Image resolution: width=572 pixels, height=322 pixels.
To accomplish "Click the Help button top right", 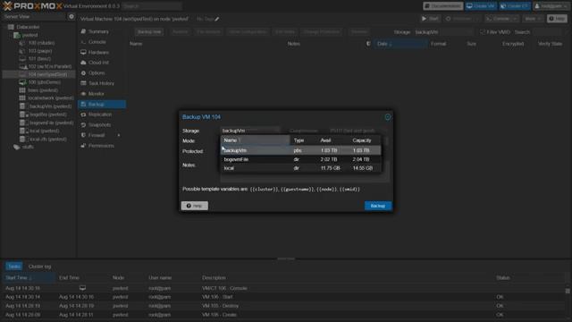I will pos(557,19).
